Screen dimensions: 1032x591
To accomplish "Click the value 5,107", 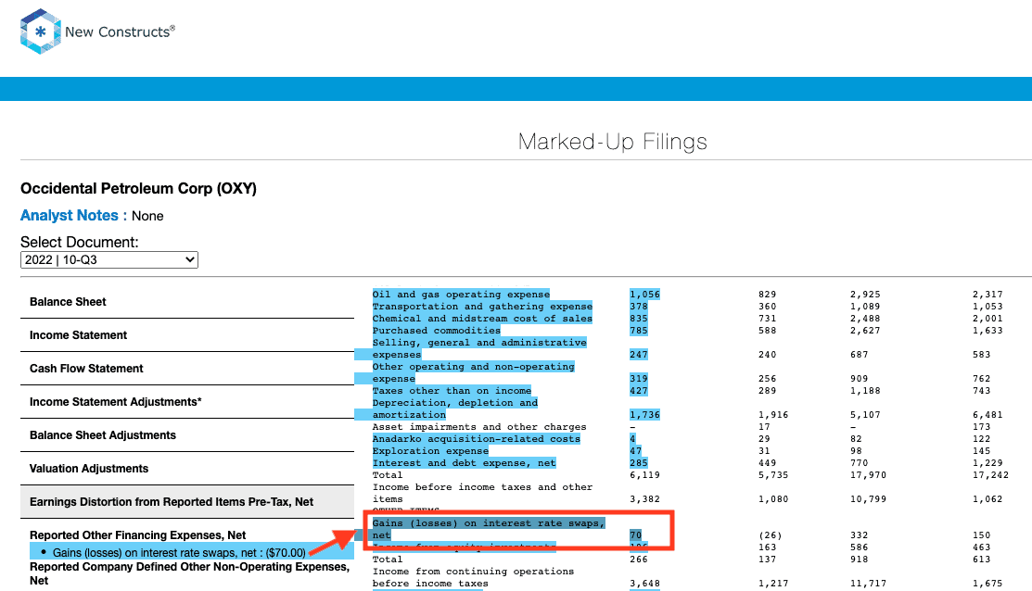I will (x=865, y=415).
